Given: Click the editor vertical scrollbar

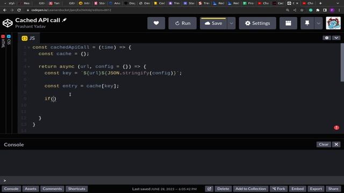Looking at the screenshot, I should tap(342, 62).
